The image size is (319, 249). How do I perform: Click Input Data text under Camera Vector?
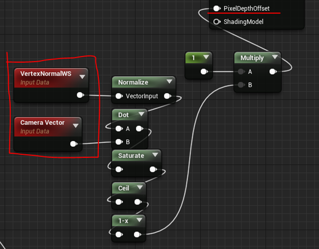[x=35, y=131]
